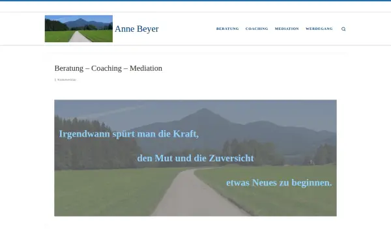Click the 1 Kommentar link
Image resolution: width=391 pixels, height=244 pixels.
point(65,79)
